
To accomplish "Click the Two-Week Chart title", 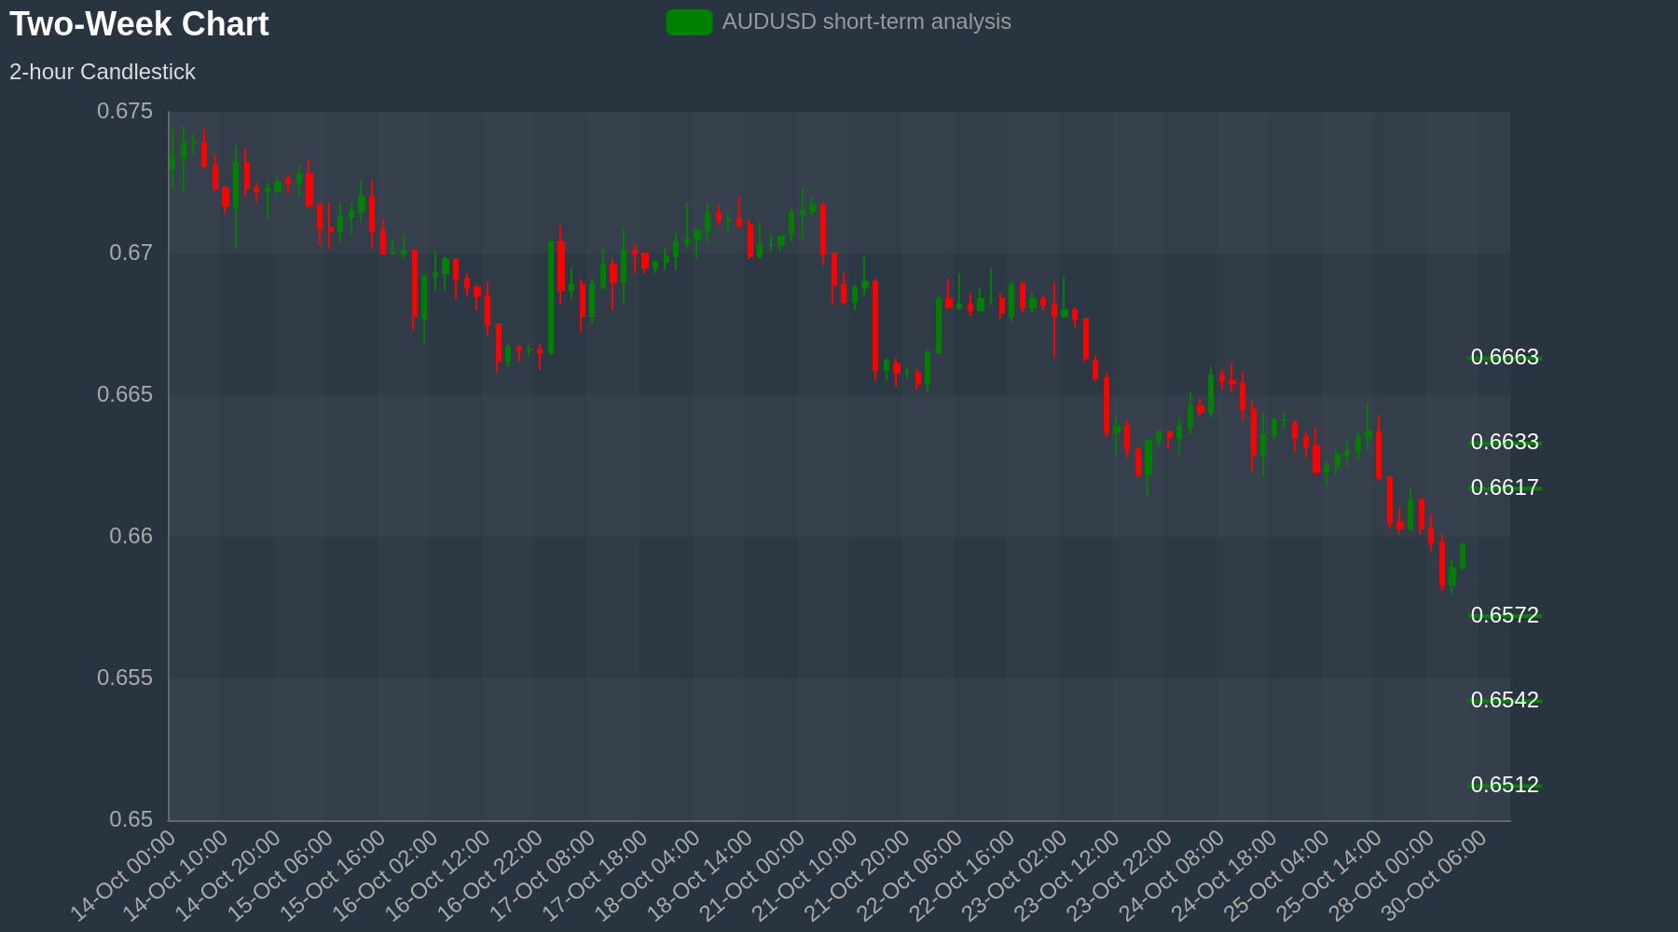I will click(139, 24).
